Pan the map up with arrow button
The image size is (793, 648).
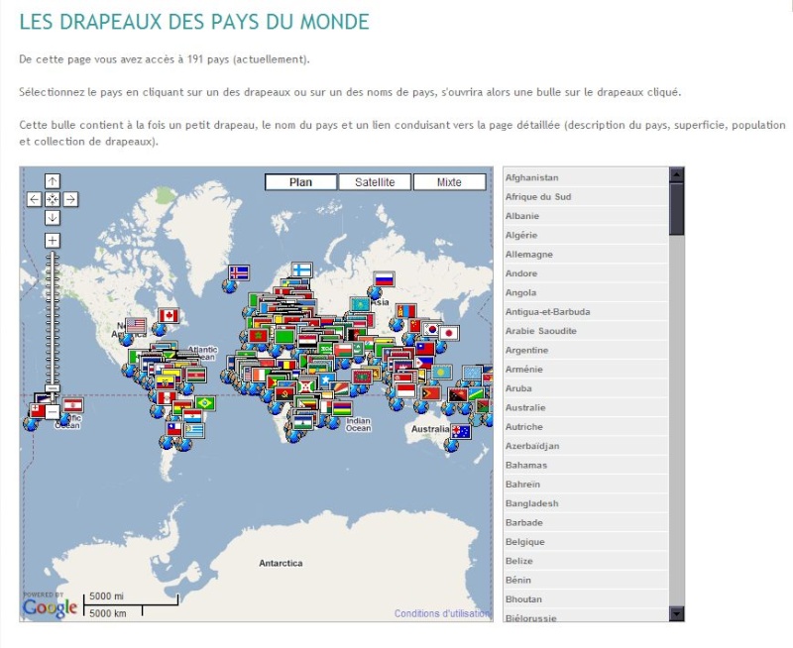pyautogui.click(x=53, y=181)
